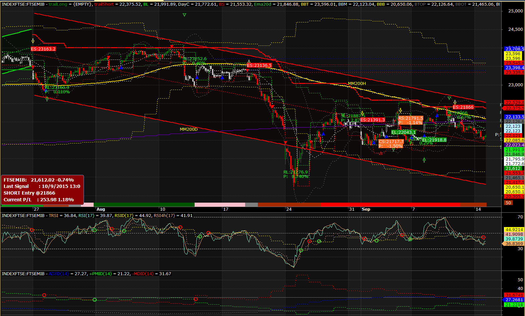
Task: Click the 20,305.1 red price tag
Action: tap(514, 196)
